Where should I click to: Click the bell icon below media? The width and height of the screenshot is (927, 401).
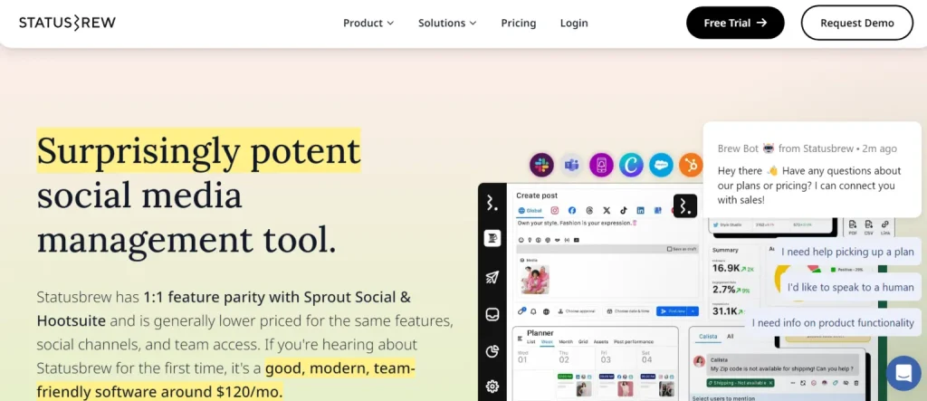click(533, 311)
